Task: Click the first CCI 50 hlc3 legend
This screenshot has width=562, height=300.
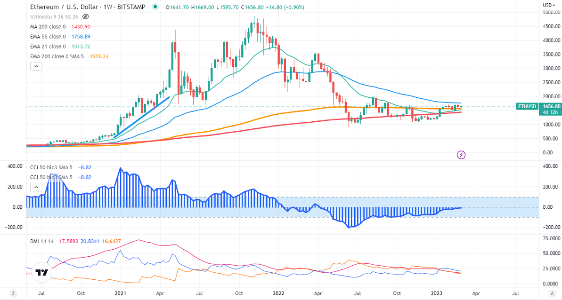Action: [51, 166]
